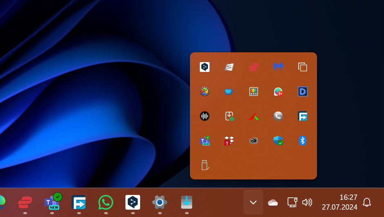Open Dropbox tray icon with red 1 badge
The width and height of the screenshot is (384, 217).
click(229, 141)
